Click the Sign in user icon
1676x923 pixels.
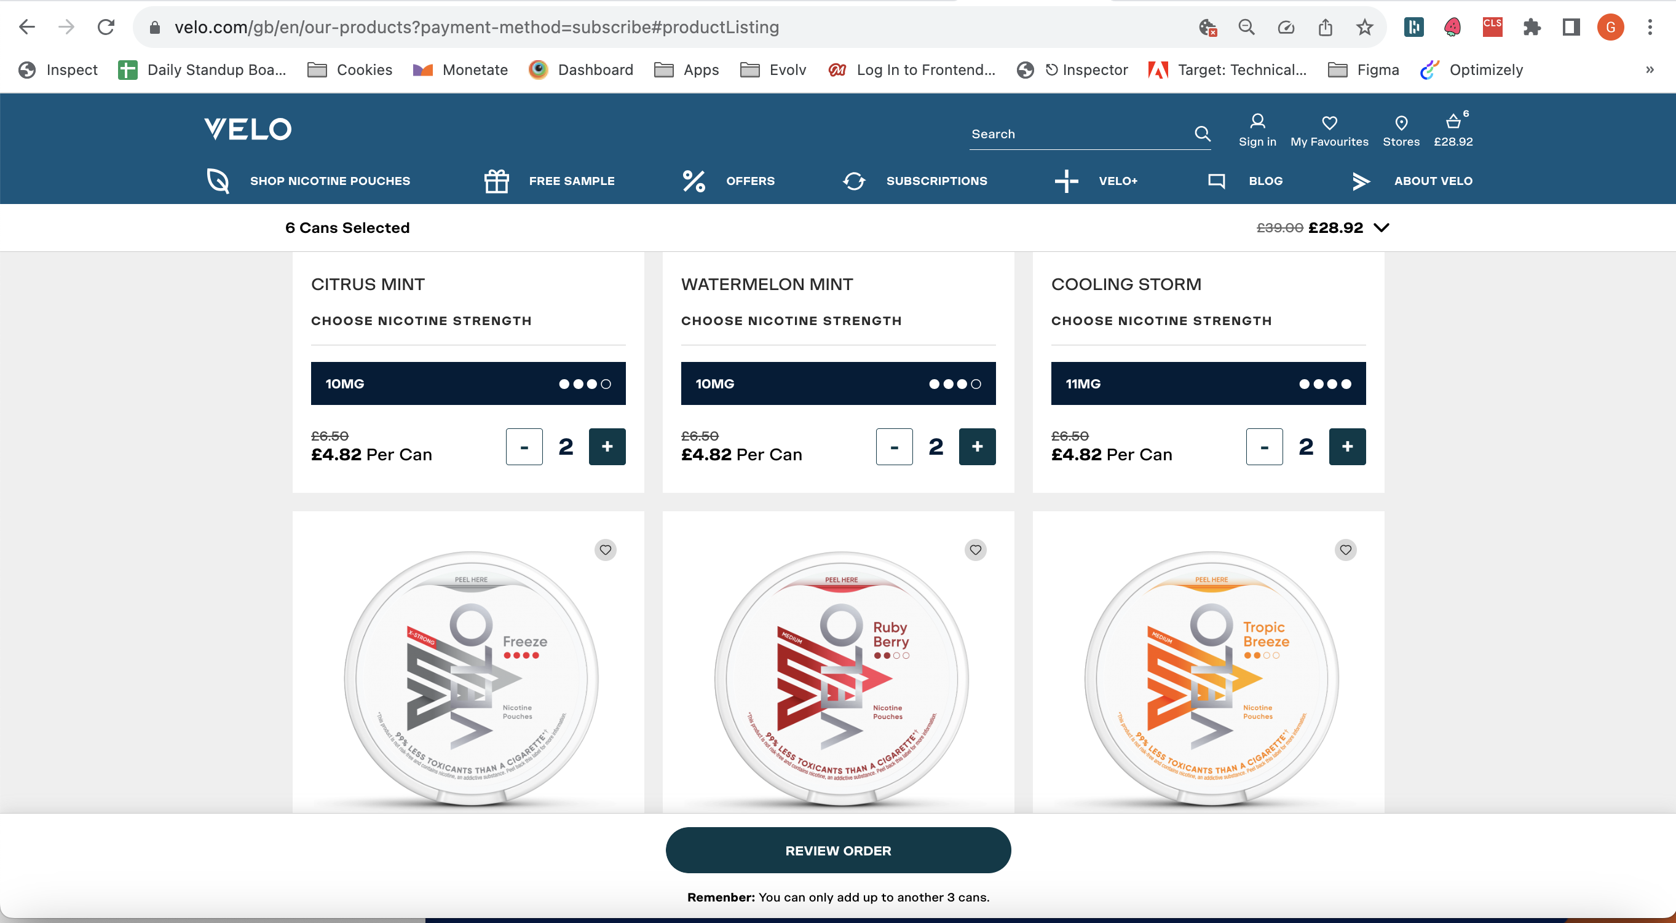[x=1257, y=122]
